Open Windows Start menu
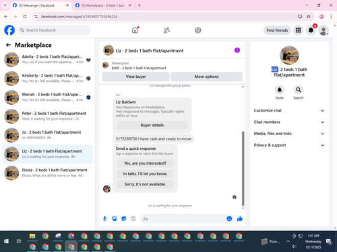The width and height of the screenshot is (337, 252). pos(6,241)
